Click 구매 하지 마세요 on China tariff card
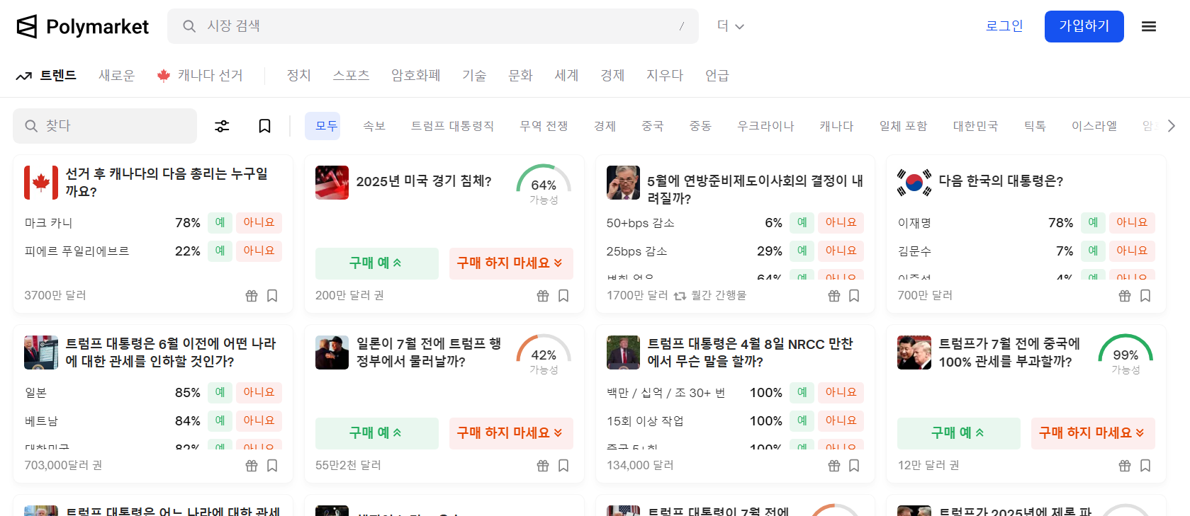1190x516 pixels. [1093, 433]
